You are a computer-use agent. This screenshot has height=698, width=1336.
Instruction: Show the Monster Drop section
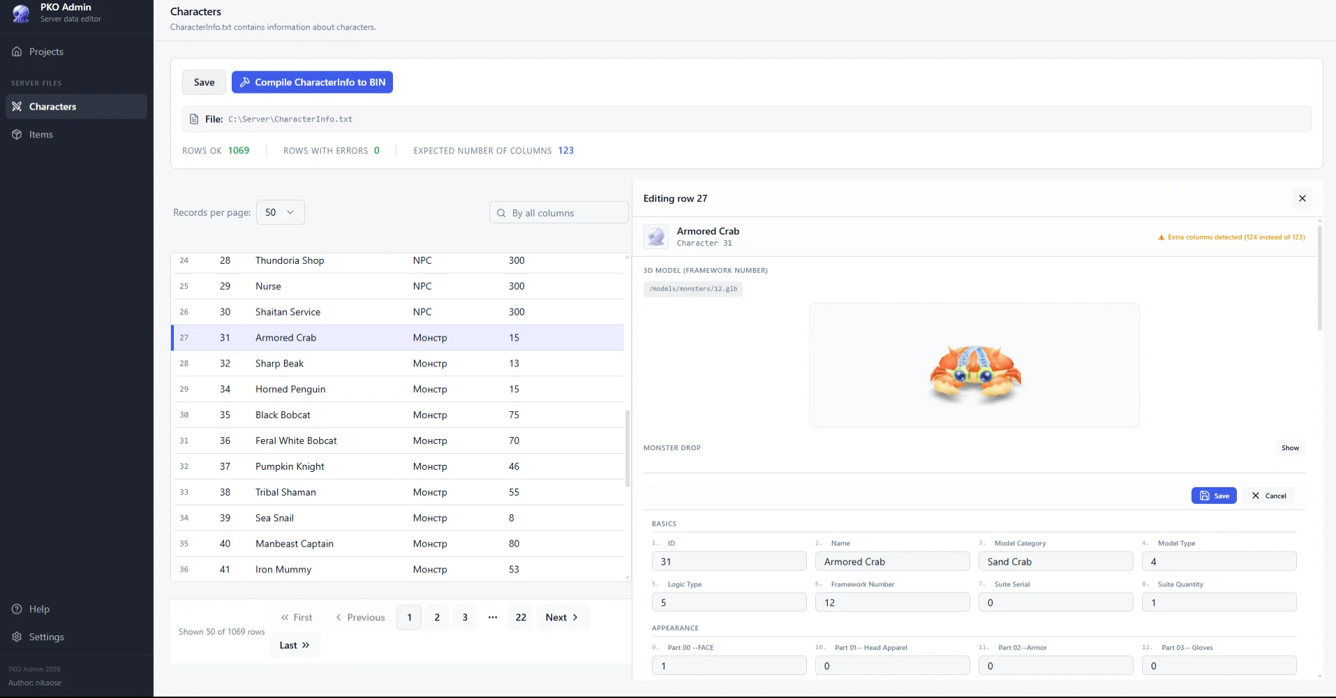(1289, 448)
